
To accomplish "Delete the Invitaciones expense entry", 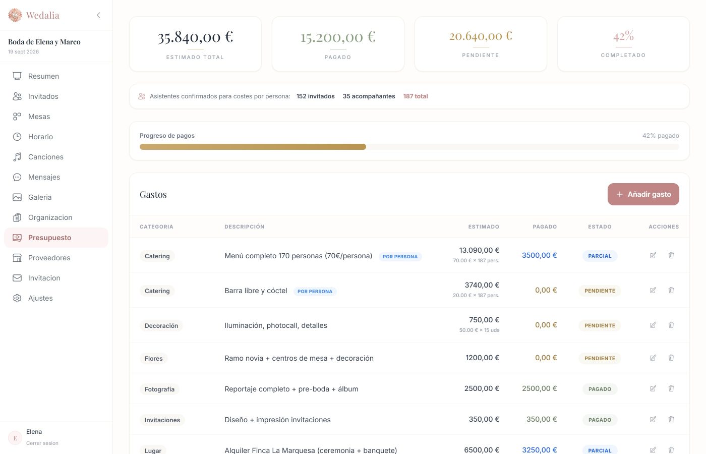I will click(x=671, y=419).
